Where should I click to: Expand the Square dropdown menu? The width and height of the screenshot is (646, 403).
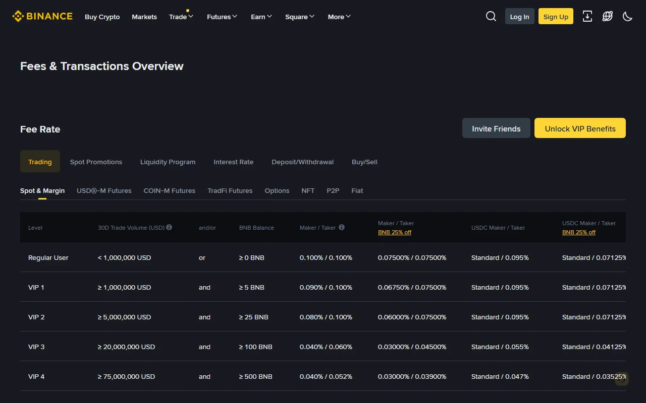[x=300, y=17]
